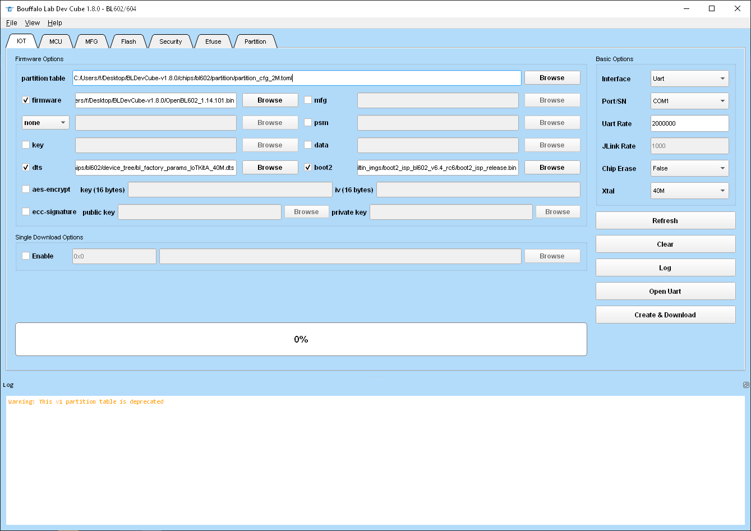Viewport: 751px width, 531px height.
Task: Select the IOT tab
Action: point(21,41)
